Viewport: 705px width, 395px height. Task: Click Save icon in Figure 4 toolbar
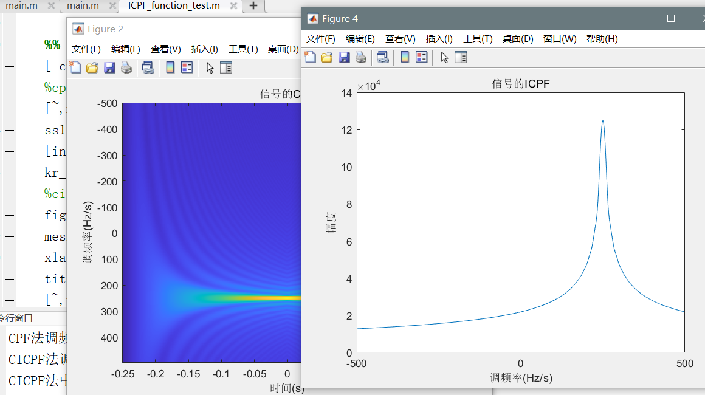point(344,58)
